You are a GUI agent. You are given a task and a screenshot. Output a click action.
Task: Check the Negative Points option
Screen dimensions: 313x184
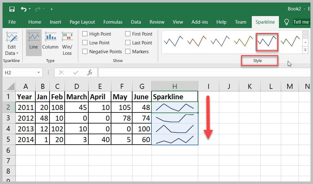[x=85, y=52]
